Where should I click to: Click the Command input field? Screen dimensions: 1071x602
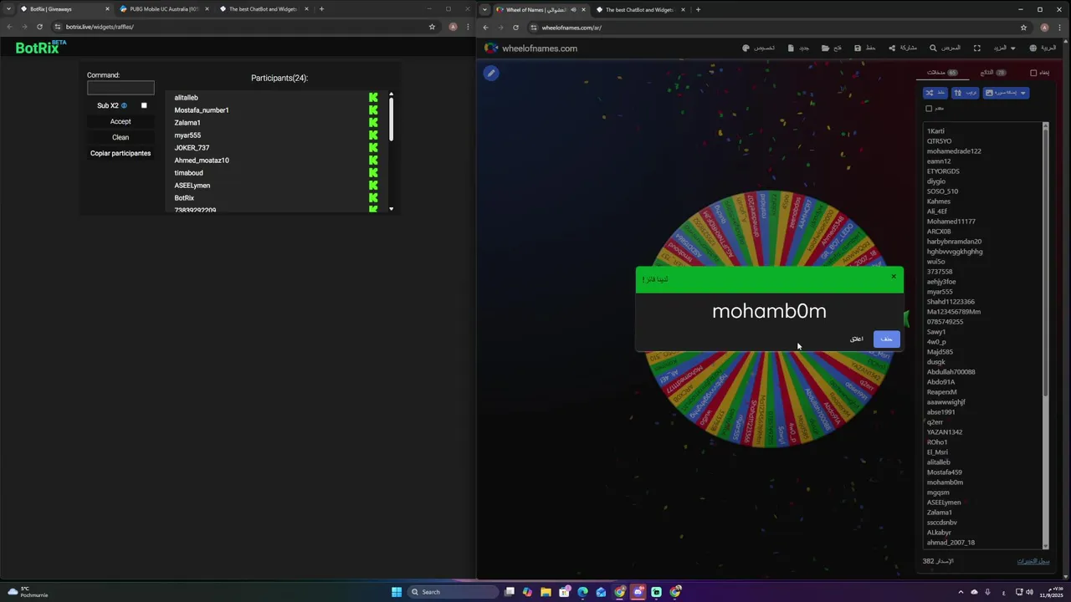tap(120, 88)
